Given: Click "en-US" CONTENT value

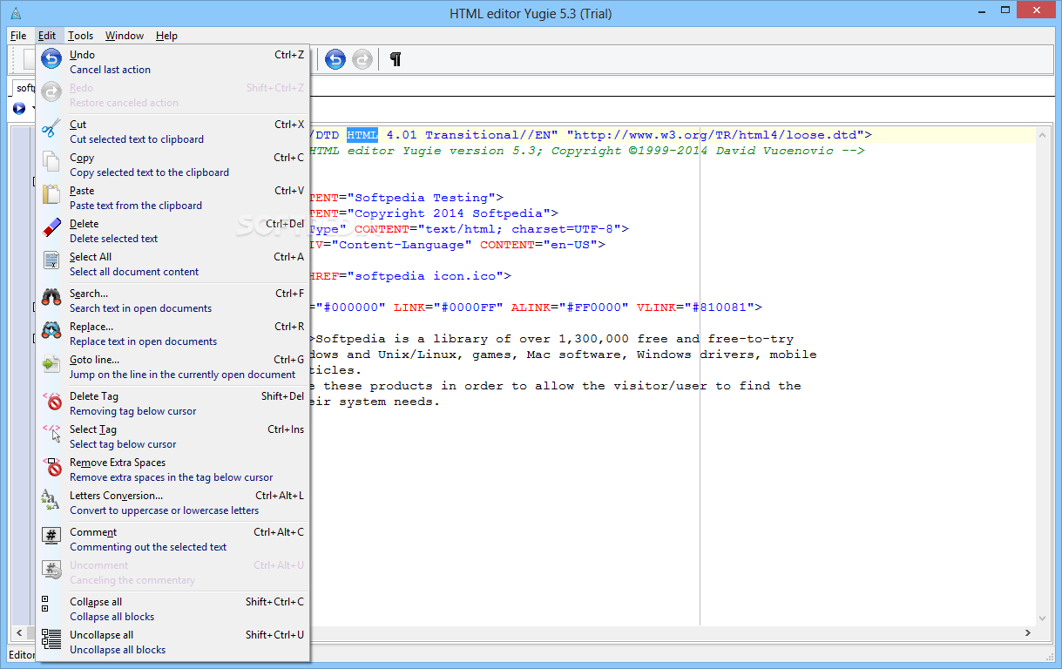Looking at the screenshot, I should click(x=571, y=245).
